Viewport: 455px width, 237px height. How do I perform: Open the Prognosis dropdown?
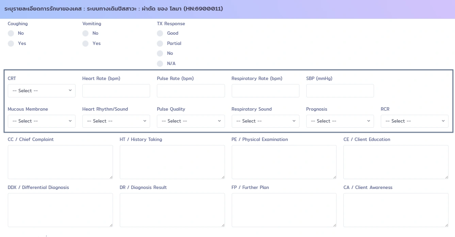pyautogui.click(x=340, y=121)
